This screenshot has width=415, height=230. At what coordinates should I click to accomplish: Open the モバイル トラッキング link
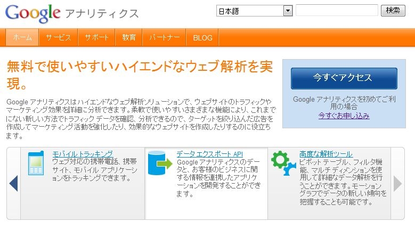(83, 154)
